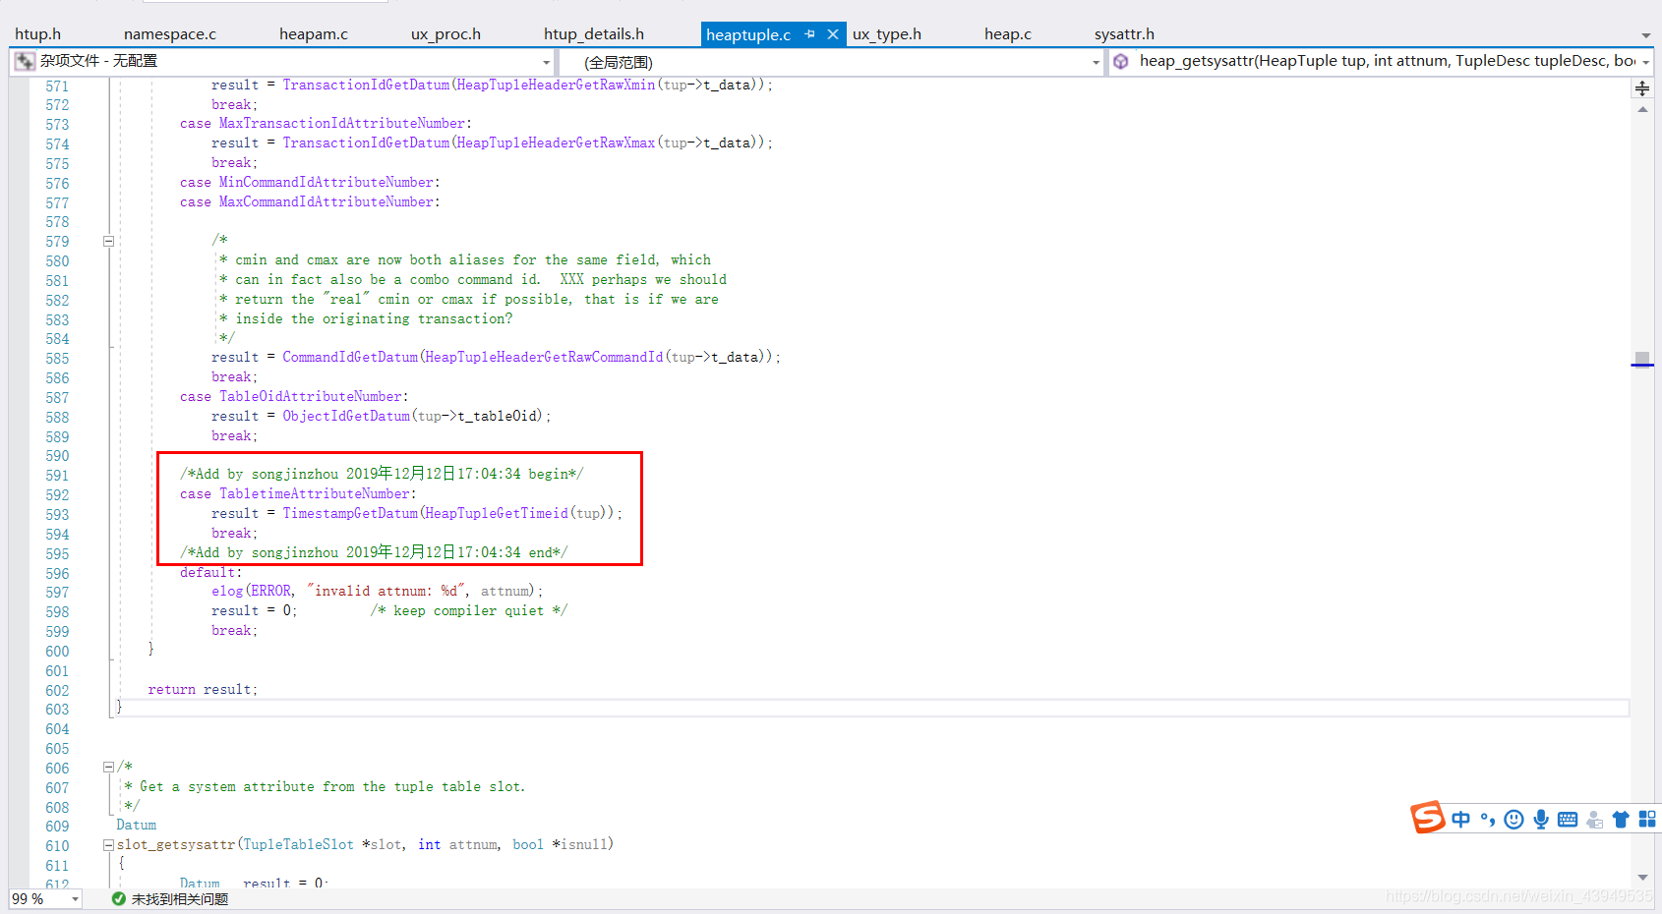Toggle Chinese punctuation mode icon
This screenshot has width=1662, height=914.
1488,820
